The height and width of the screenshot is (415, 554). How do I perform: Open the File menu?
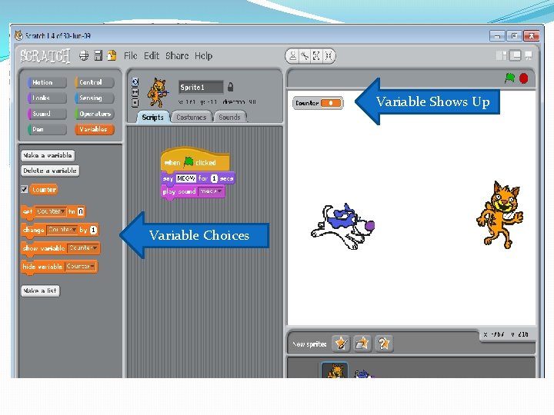pyautogui.click(x=130, y=56)
